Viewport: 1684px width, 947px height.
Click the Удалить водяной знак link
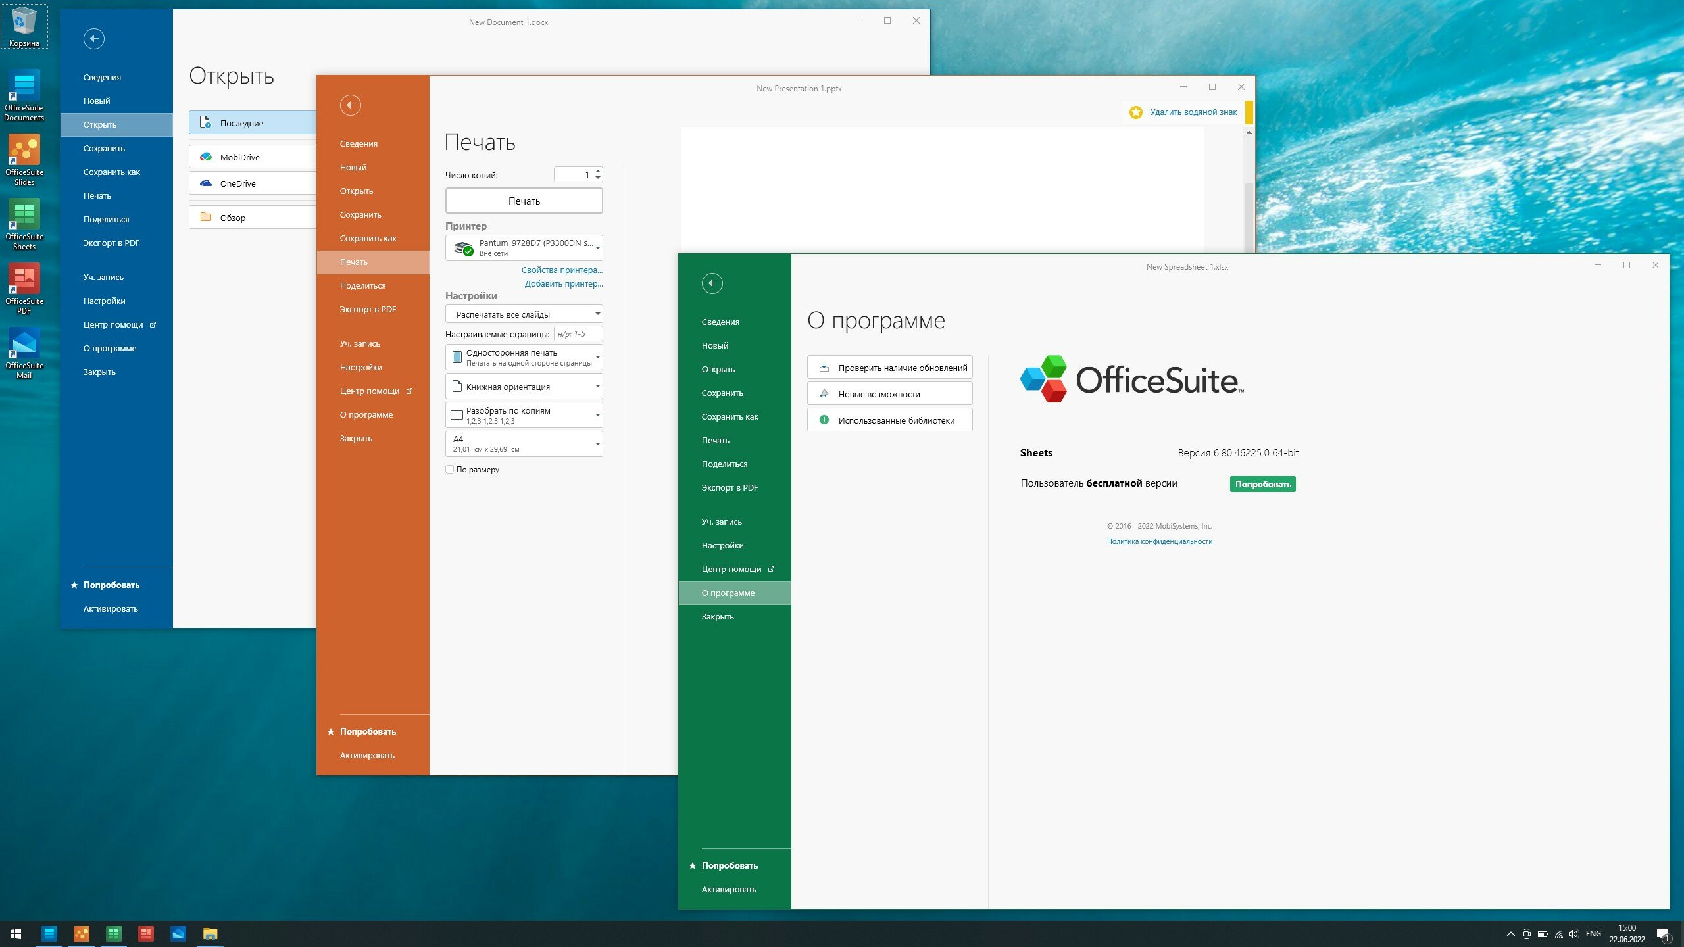[x=1193, y=112]
